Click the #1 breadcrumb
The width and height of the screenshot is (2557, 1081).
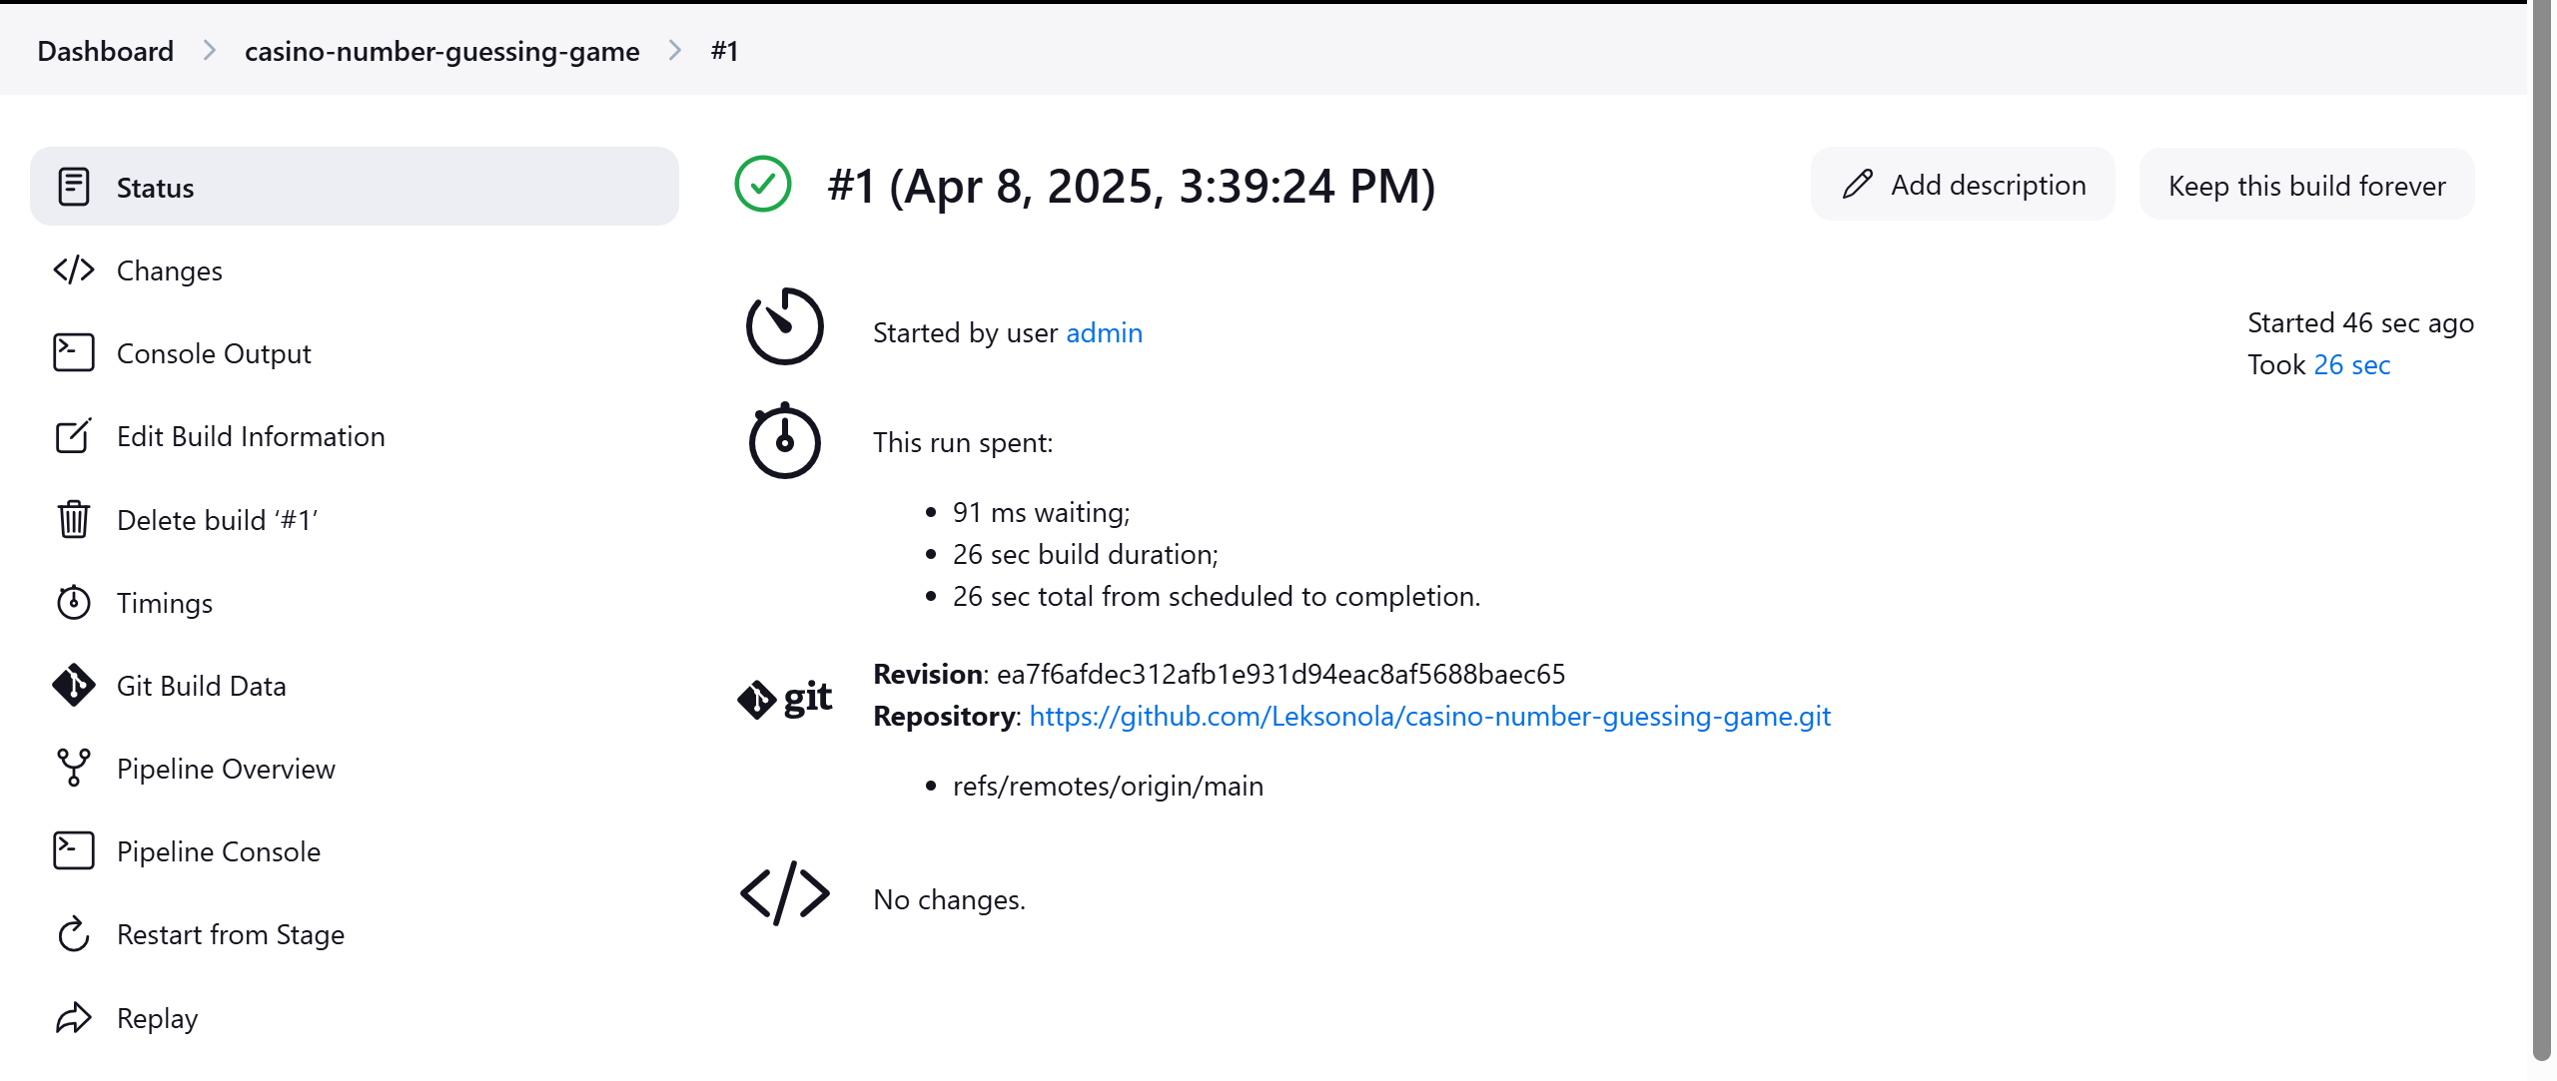click(x=724, y=51)
